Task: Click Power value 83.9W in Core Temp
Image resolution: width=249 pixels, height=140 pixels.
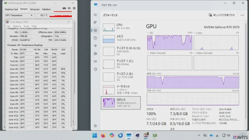Action: pyautogui.click(x=26, y=49)
